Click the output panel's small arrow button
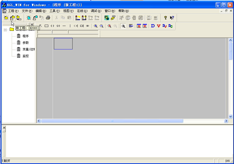This screenshot has width=234, height=164. coord(4,131)
